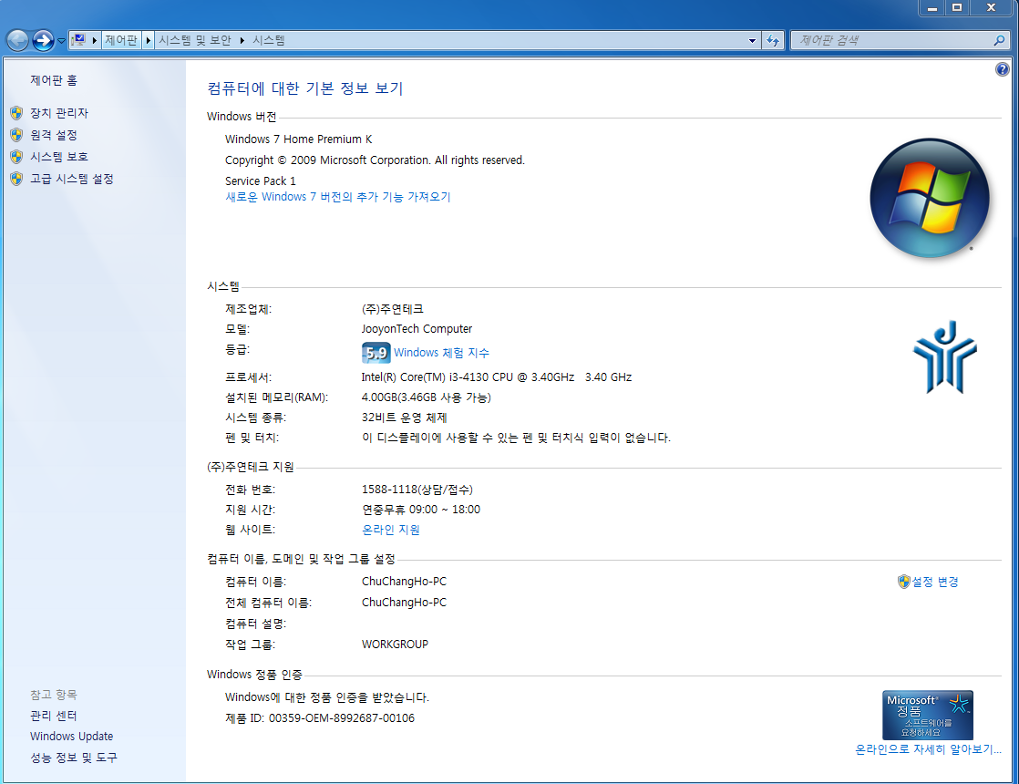1019x784 pixels.
Task: Go to 제어판 홈
Action: point(53,80)
